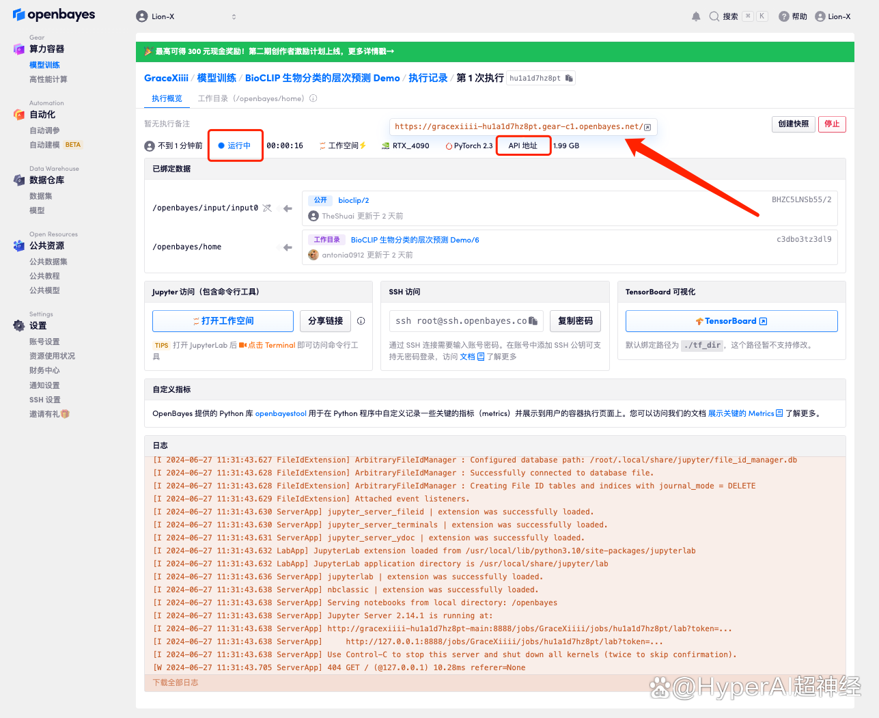Switch to the 工作目录 tab

[x=251, y=98]
